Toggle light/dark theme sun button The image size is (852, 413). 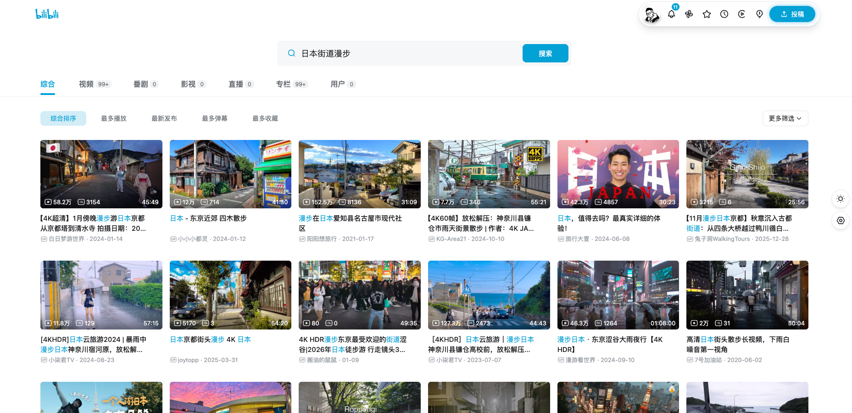[840, 199]
